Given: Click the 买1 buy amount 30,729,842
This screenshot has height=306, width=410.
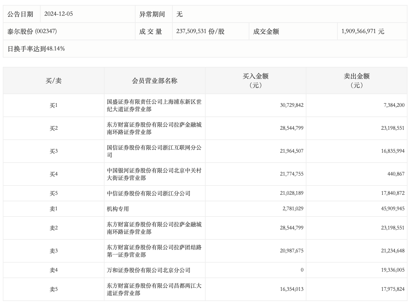Looking at the screenshot, I should click(x=292, y=105).
